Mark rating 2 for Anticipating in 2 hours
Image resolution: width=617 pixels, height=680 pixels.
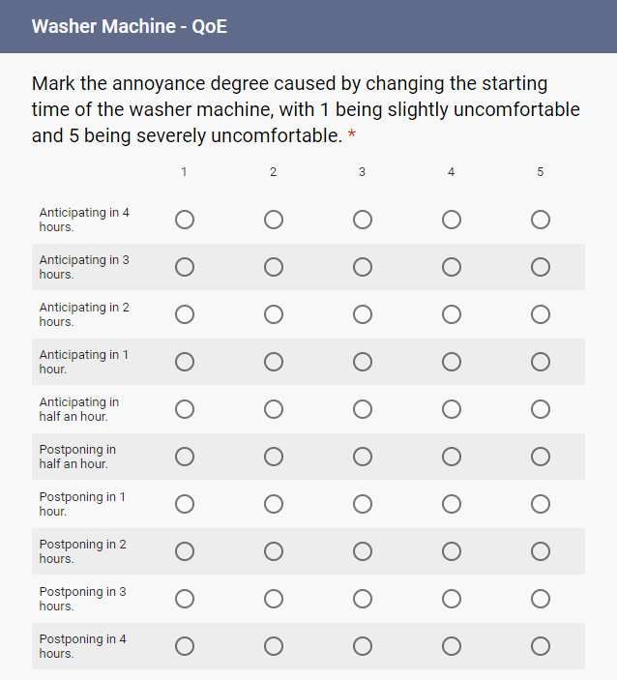[x=274, y=314]
